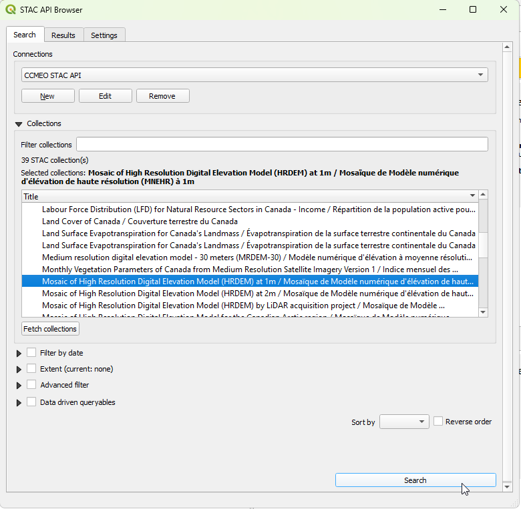Open the Settings tab
This screenshot has height=509, width=521.
click(x=104, y=35)
